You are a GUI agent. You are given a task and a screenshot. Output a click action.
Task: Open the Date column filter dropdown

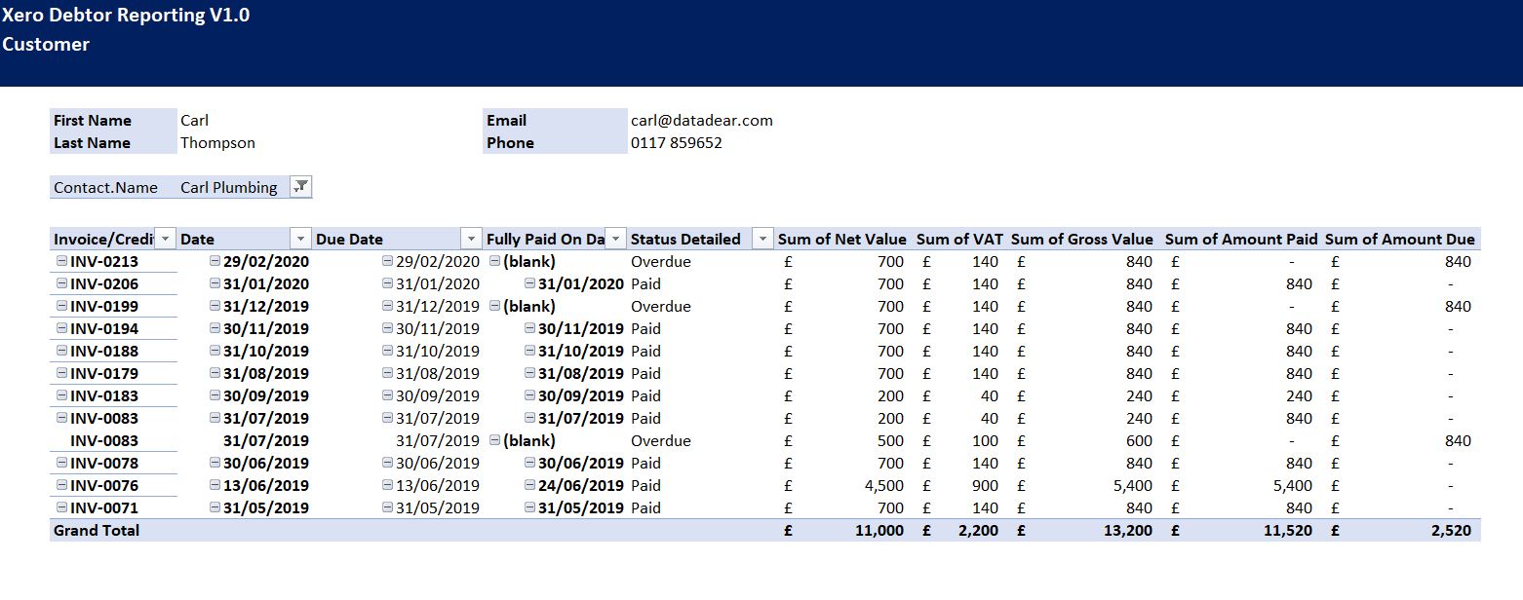[x=300, y=239]
